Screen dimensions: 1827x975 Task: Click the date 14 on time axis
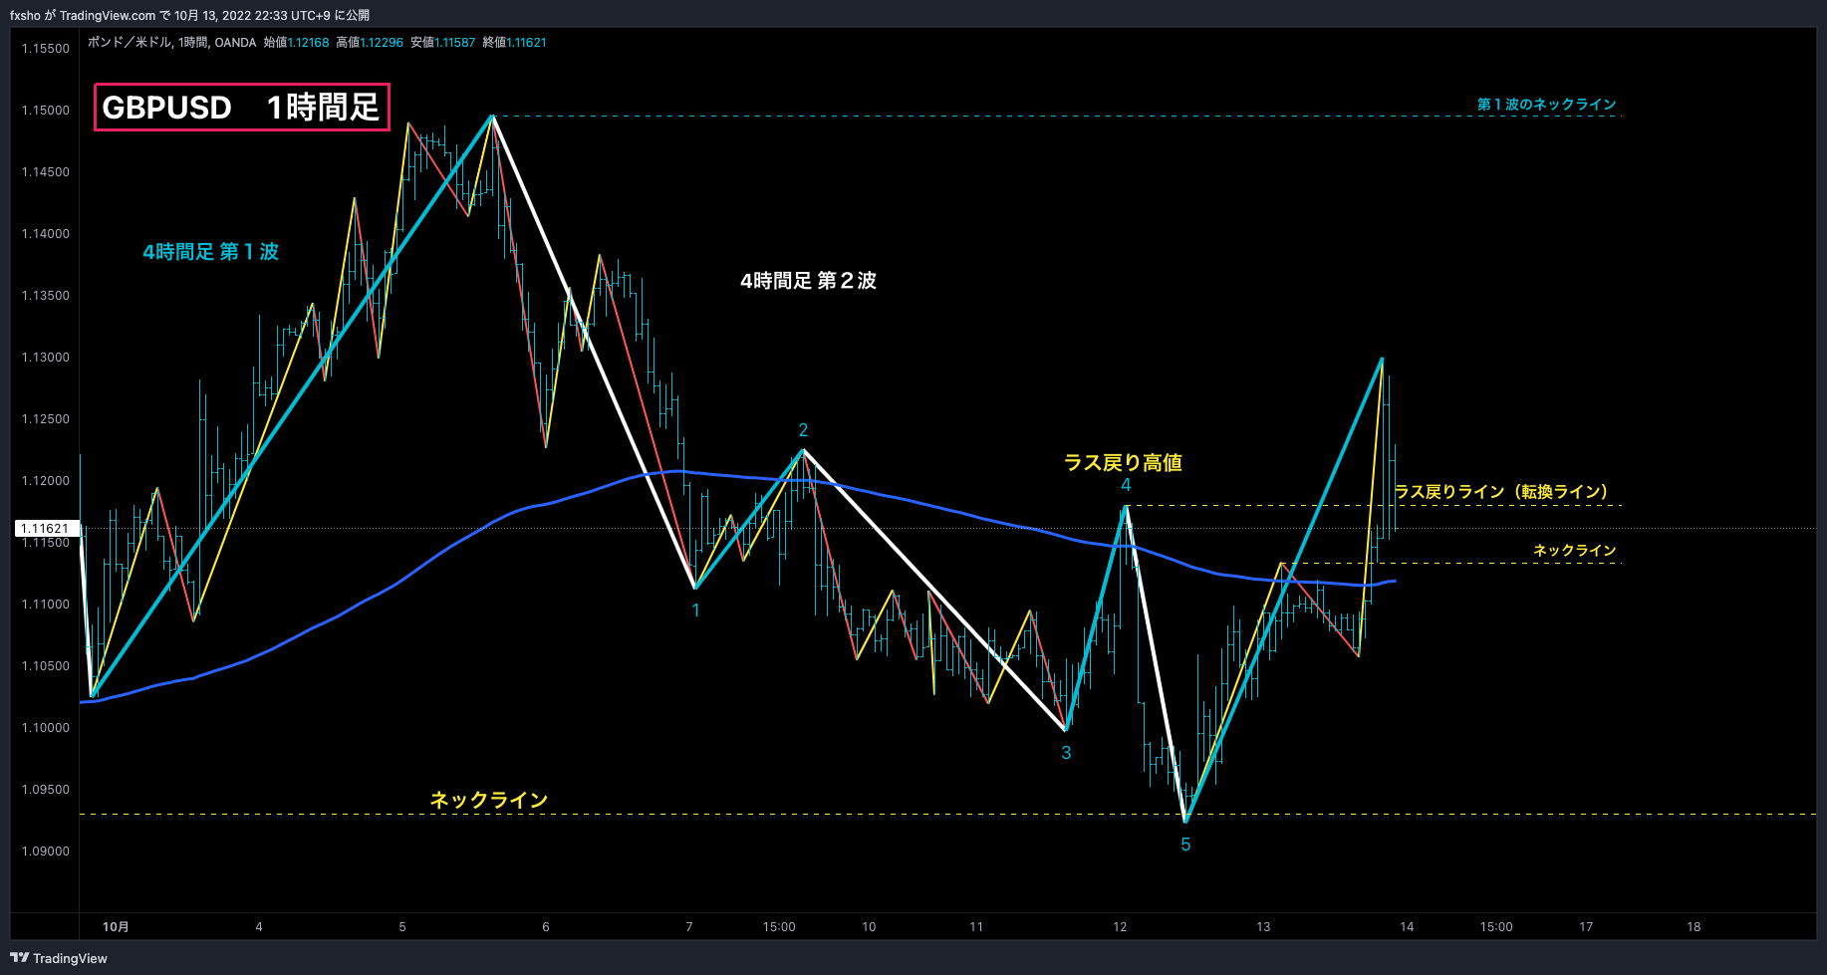tap(1407, 927)
